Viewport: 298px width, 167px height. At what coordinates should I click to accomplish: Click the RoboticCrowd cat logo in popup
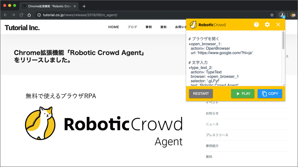(193, 24)
